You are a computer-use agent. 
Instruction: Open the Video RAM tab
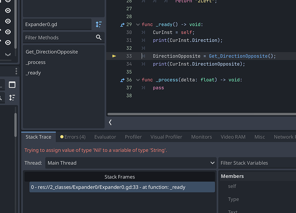point(233,137)
